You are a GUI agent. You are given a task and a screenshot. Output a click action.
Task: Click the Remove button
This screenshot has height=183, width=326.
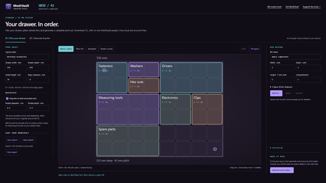[299, 93]
